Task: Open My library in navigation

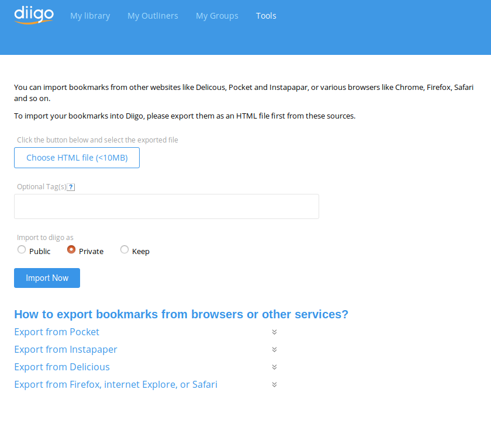Action: 90,16
